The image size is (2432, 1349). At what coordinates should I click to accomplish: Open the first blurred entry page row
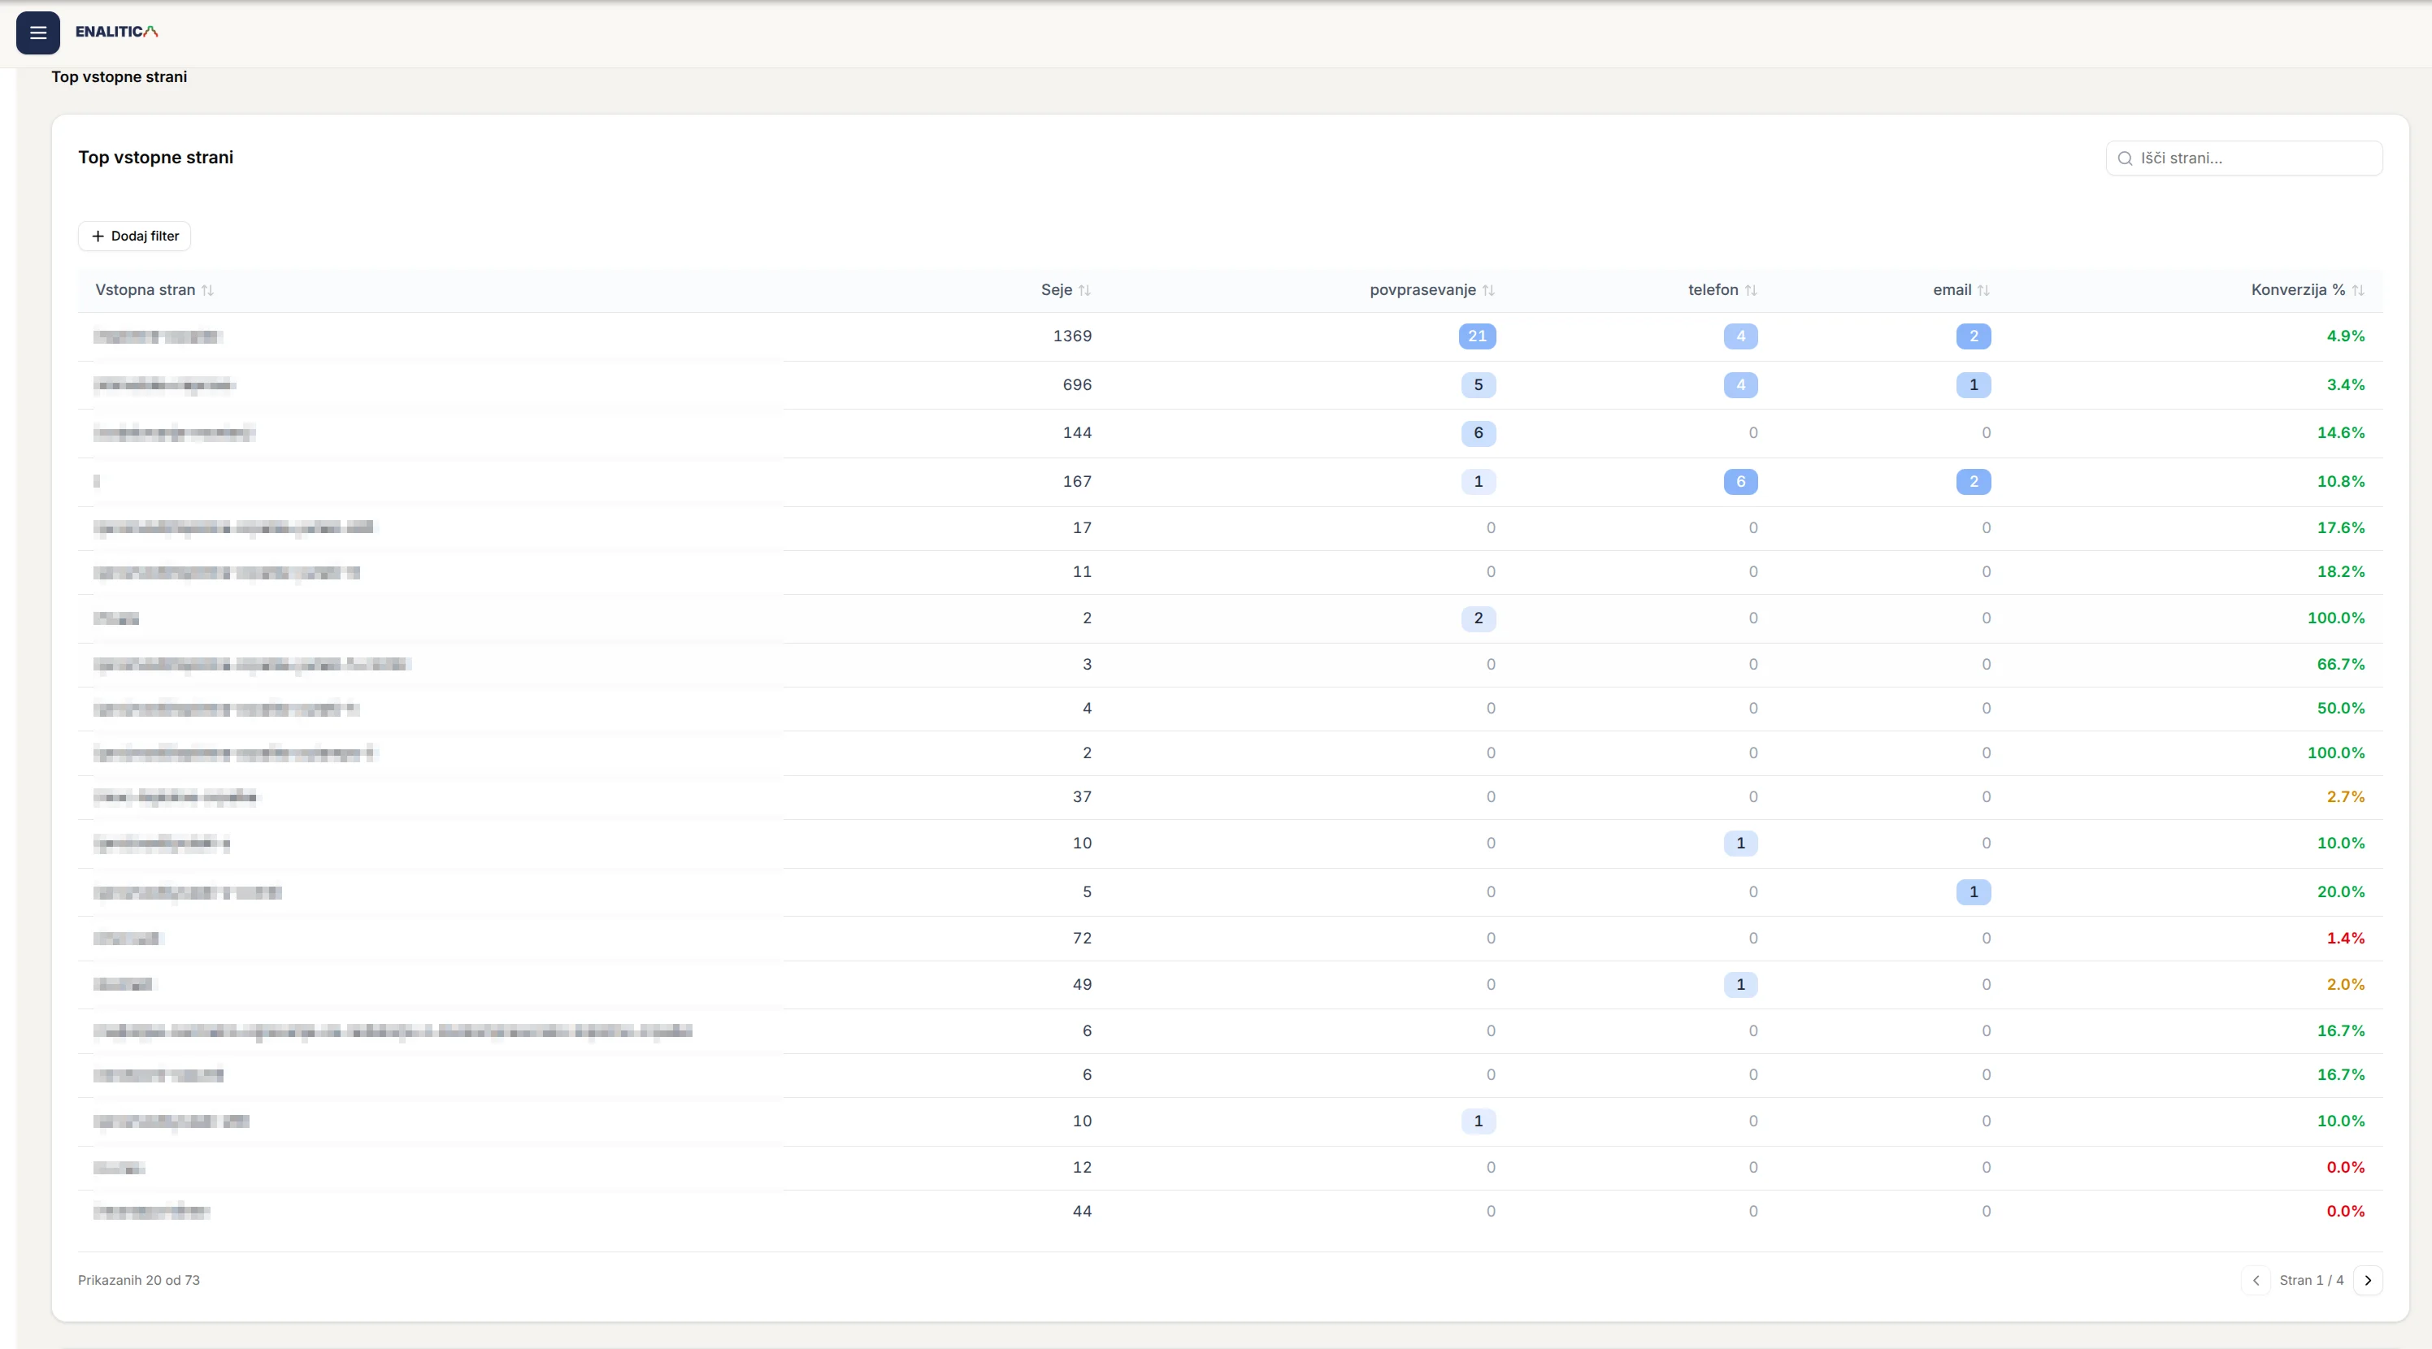(157, 336)
